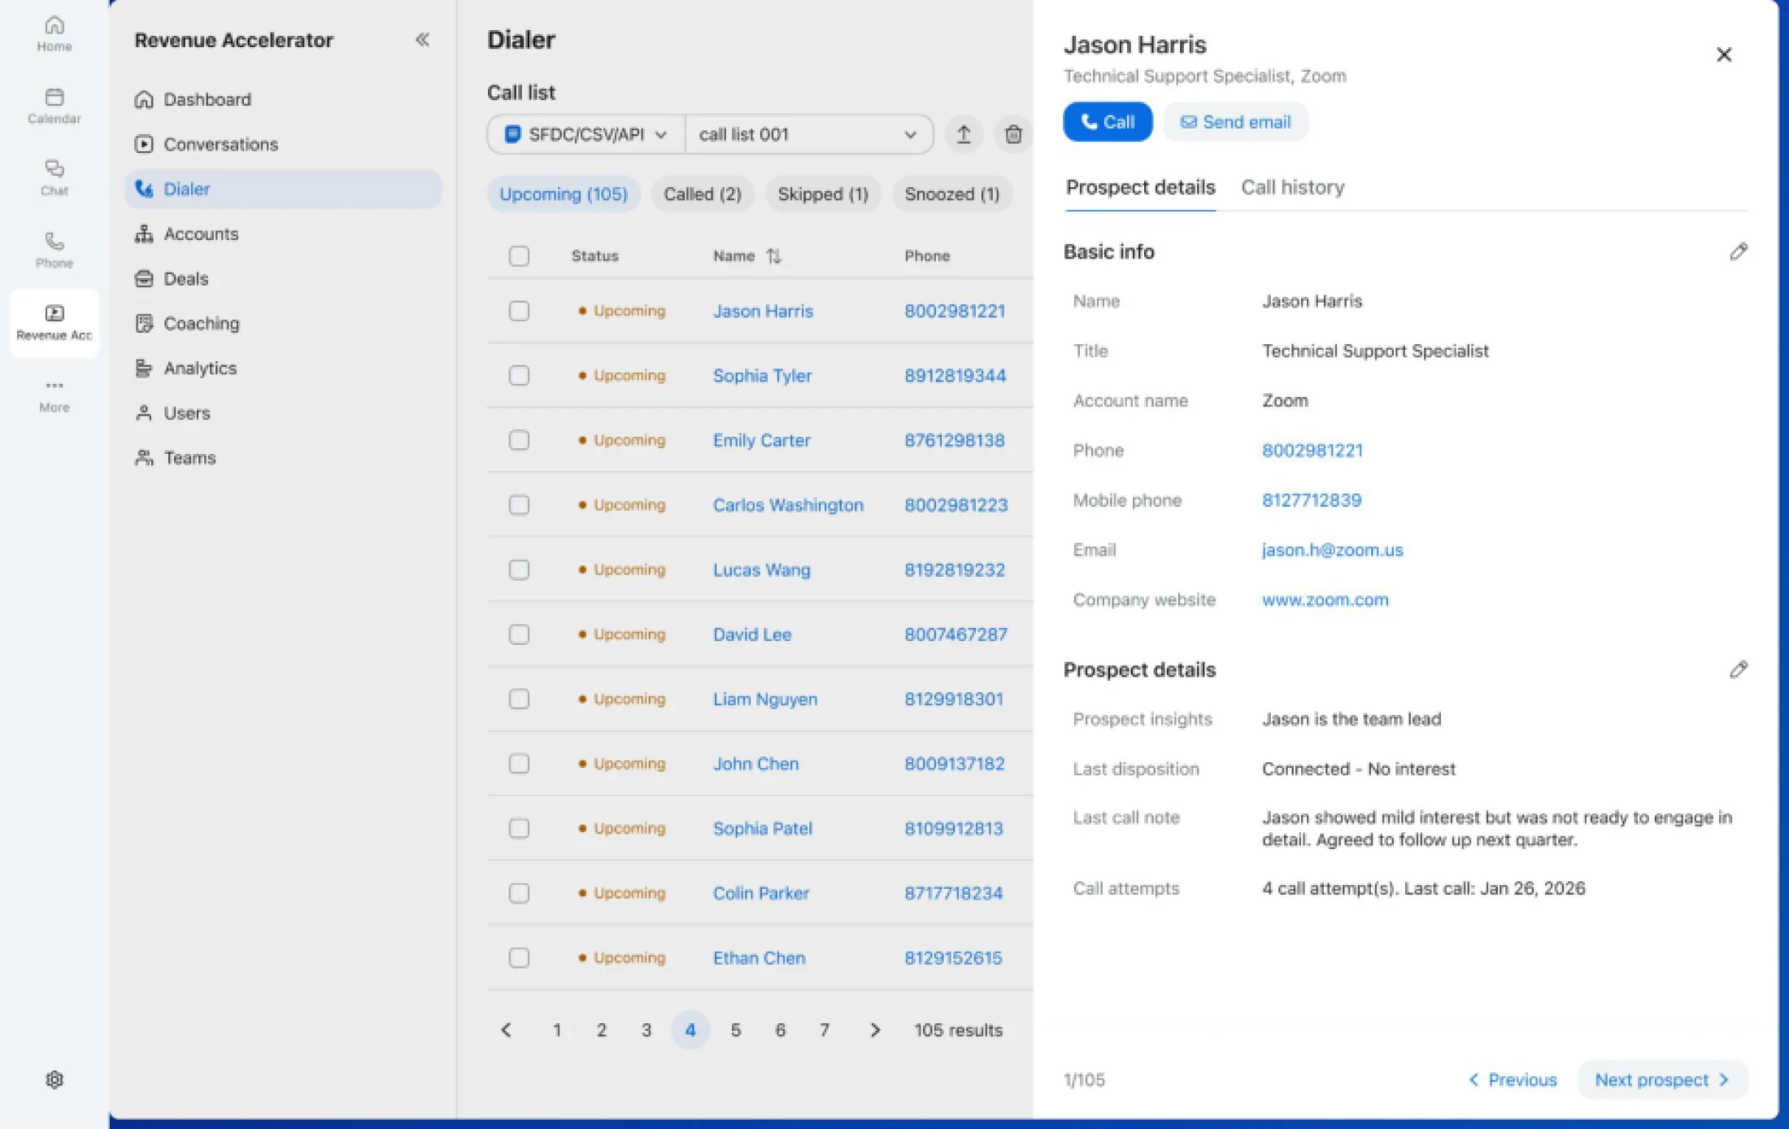Open the Home icon in the left rail
Image resolution: width=1789 pixels, height=1129 pixels.
click(x=54, y=34)
